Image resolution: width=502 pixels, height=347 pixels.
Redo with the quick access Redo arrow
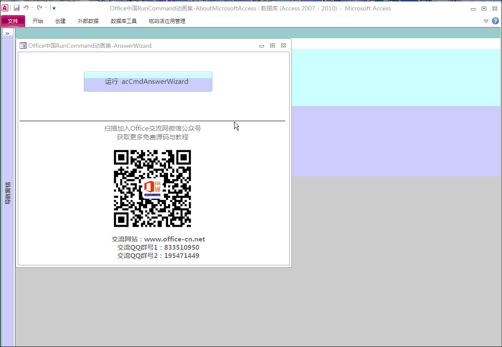click(x=40, y=8)
